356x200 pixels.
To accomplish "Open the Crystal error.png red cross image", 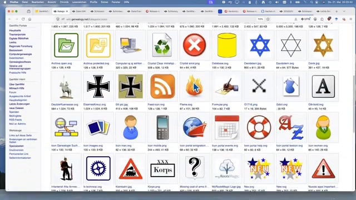I will pos(195,45).
